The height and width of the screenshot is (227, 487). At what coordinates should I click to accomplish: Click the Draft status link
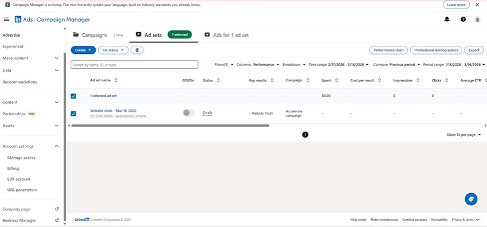coord(208,113)
